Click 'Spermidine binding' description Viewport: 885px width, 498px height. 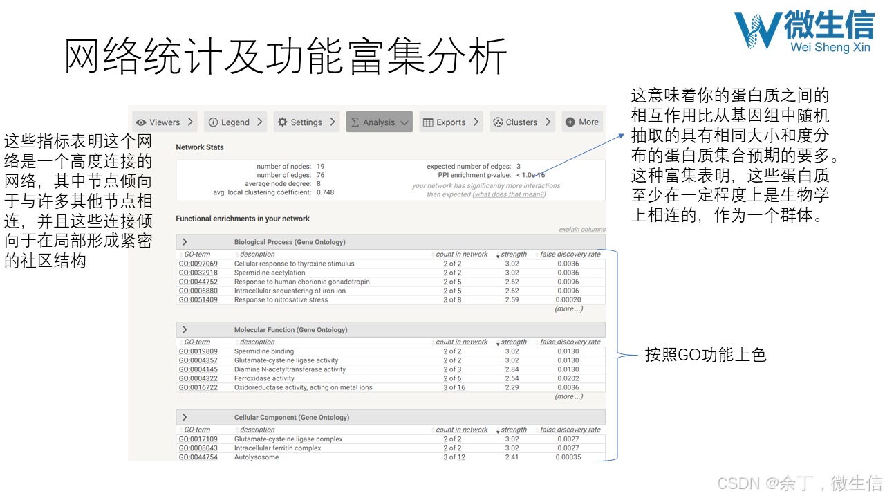[264, 351]
